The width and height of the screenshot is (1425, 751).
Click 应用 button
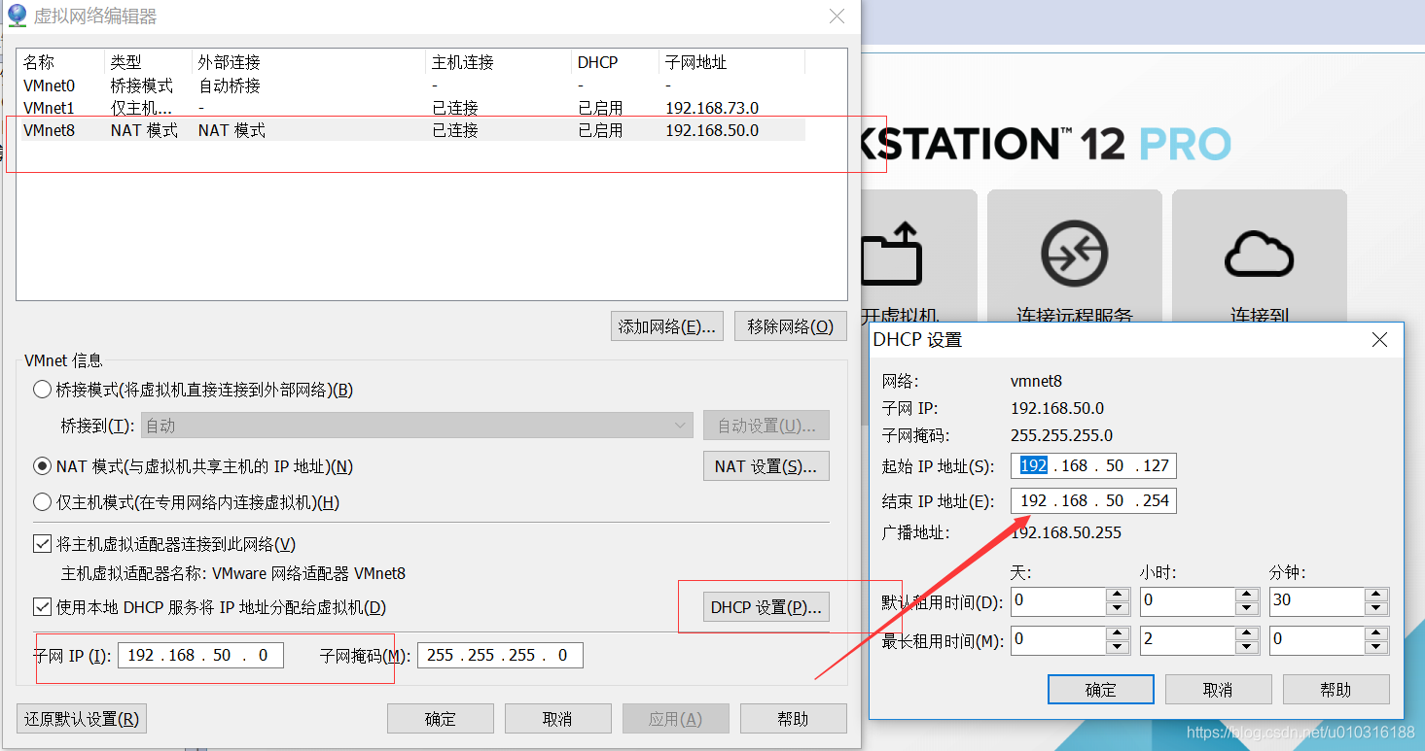click(676, 719)
